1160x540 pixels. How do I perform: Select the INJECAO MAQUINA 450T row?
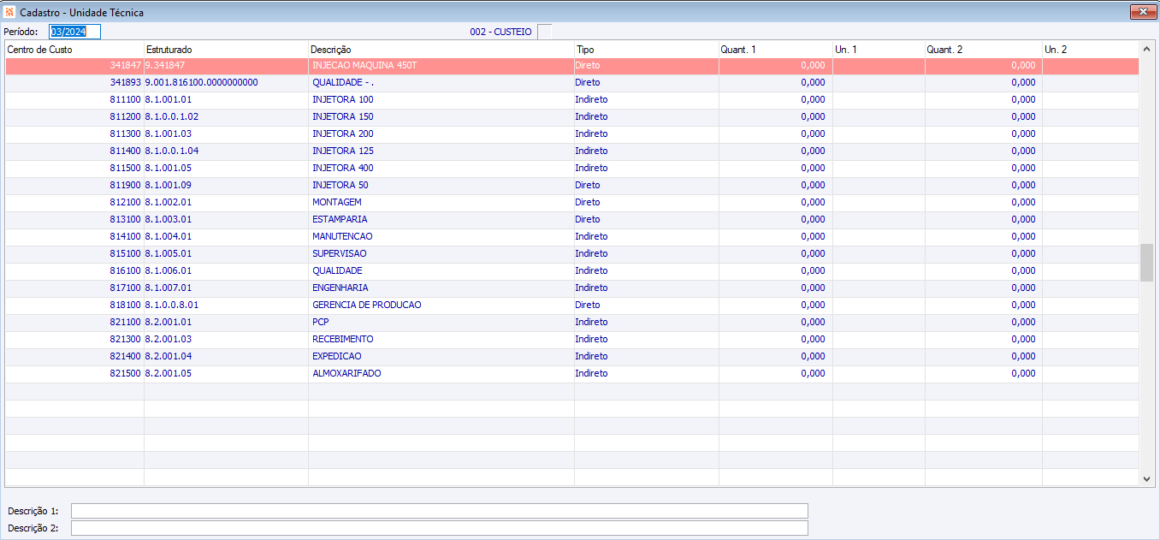572,66
